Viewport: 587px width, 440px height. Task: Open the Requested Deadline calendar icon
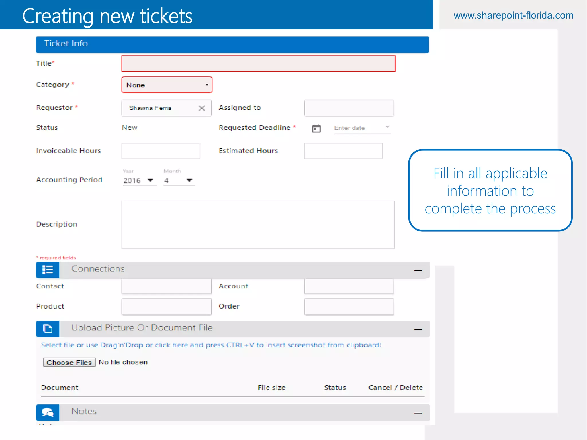point(316,128)
